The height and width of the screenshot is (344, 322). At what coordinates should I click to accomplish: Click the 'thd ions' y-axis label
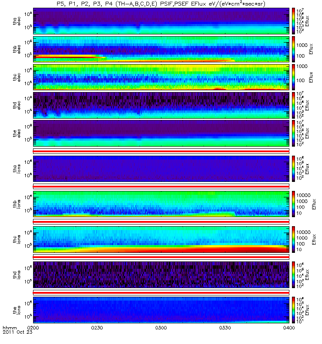(17, 275)
